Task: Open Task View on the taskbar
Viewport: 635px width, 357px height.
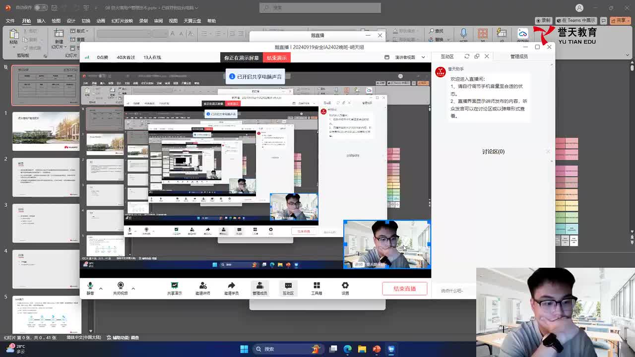Action: click(333, 349)
